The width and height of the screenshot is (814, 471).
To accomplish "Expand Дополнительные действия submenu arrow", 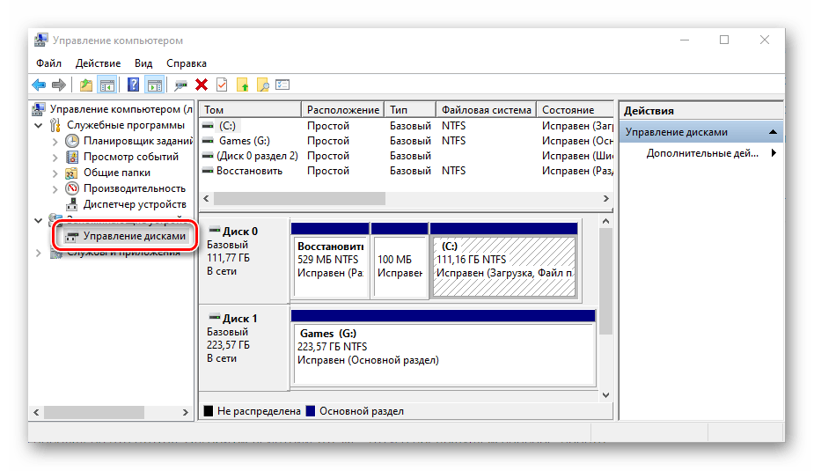I will [774, 153].
